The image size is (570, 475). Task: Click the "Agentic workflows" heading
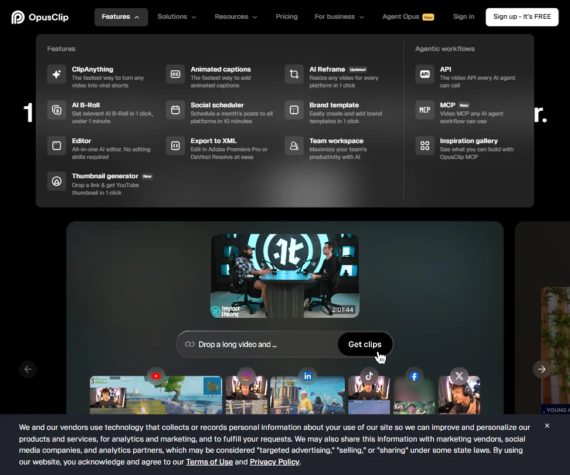tap(445, 49)
